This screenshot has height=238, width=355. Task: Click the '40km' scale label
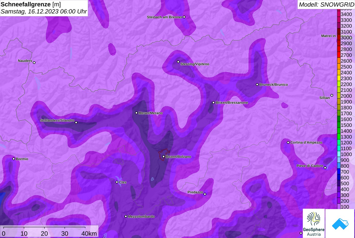coord(89,233)
